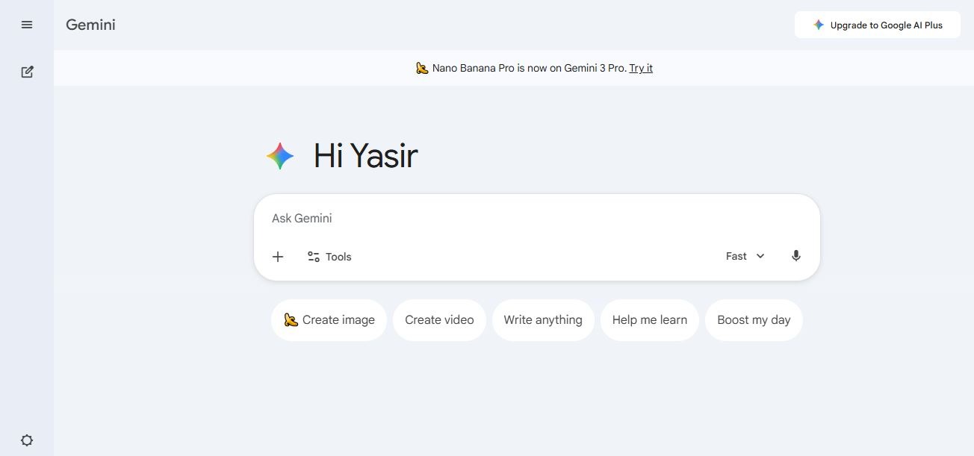This screenshot has height=456, width=974.
Task: Click the banana icon in banner
Action: [x=422, y=68]
